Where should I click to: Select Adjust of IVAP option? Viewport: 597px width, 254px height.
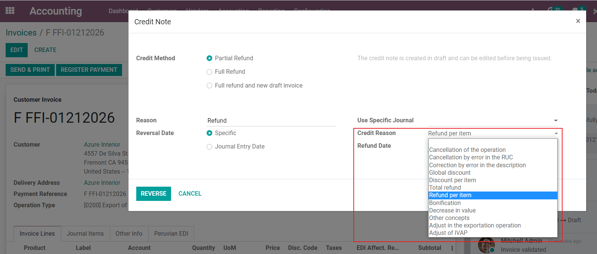(x=448, y=233)
